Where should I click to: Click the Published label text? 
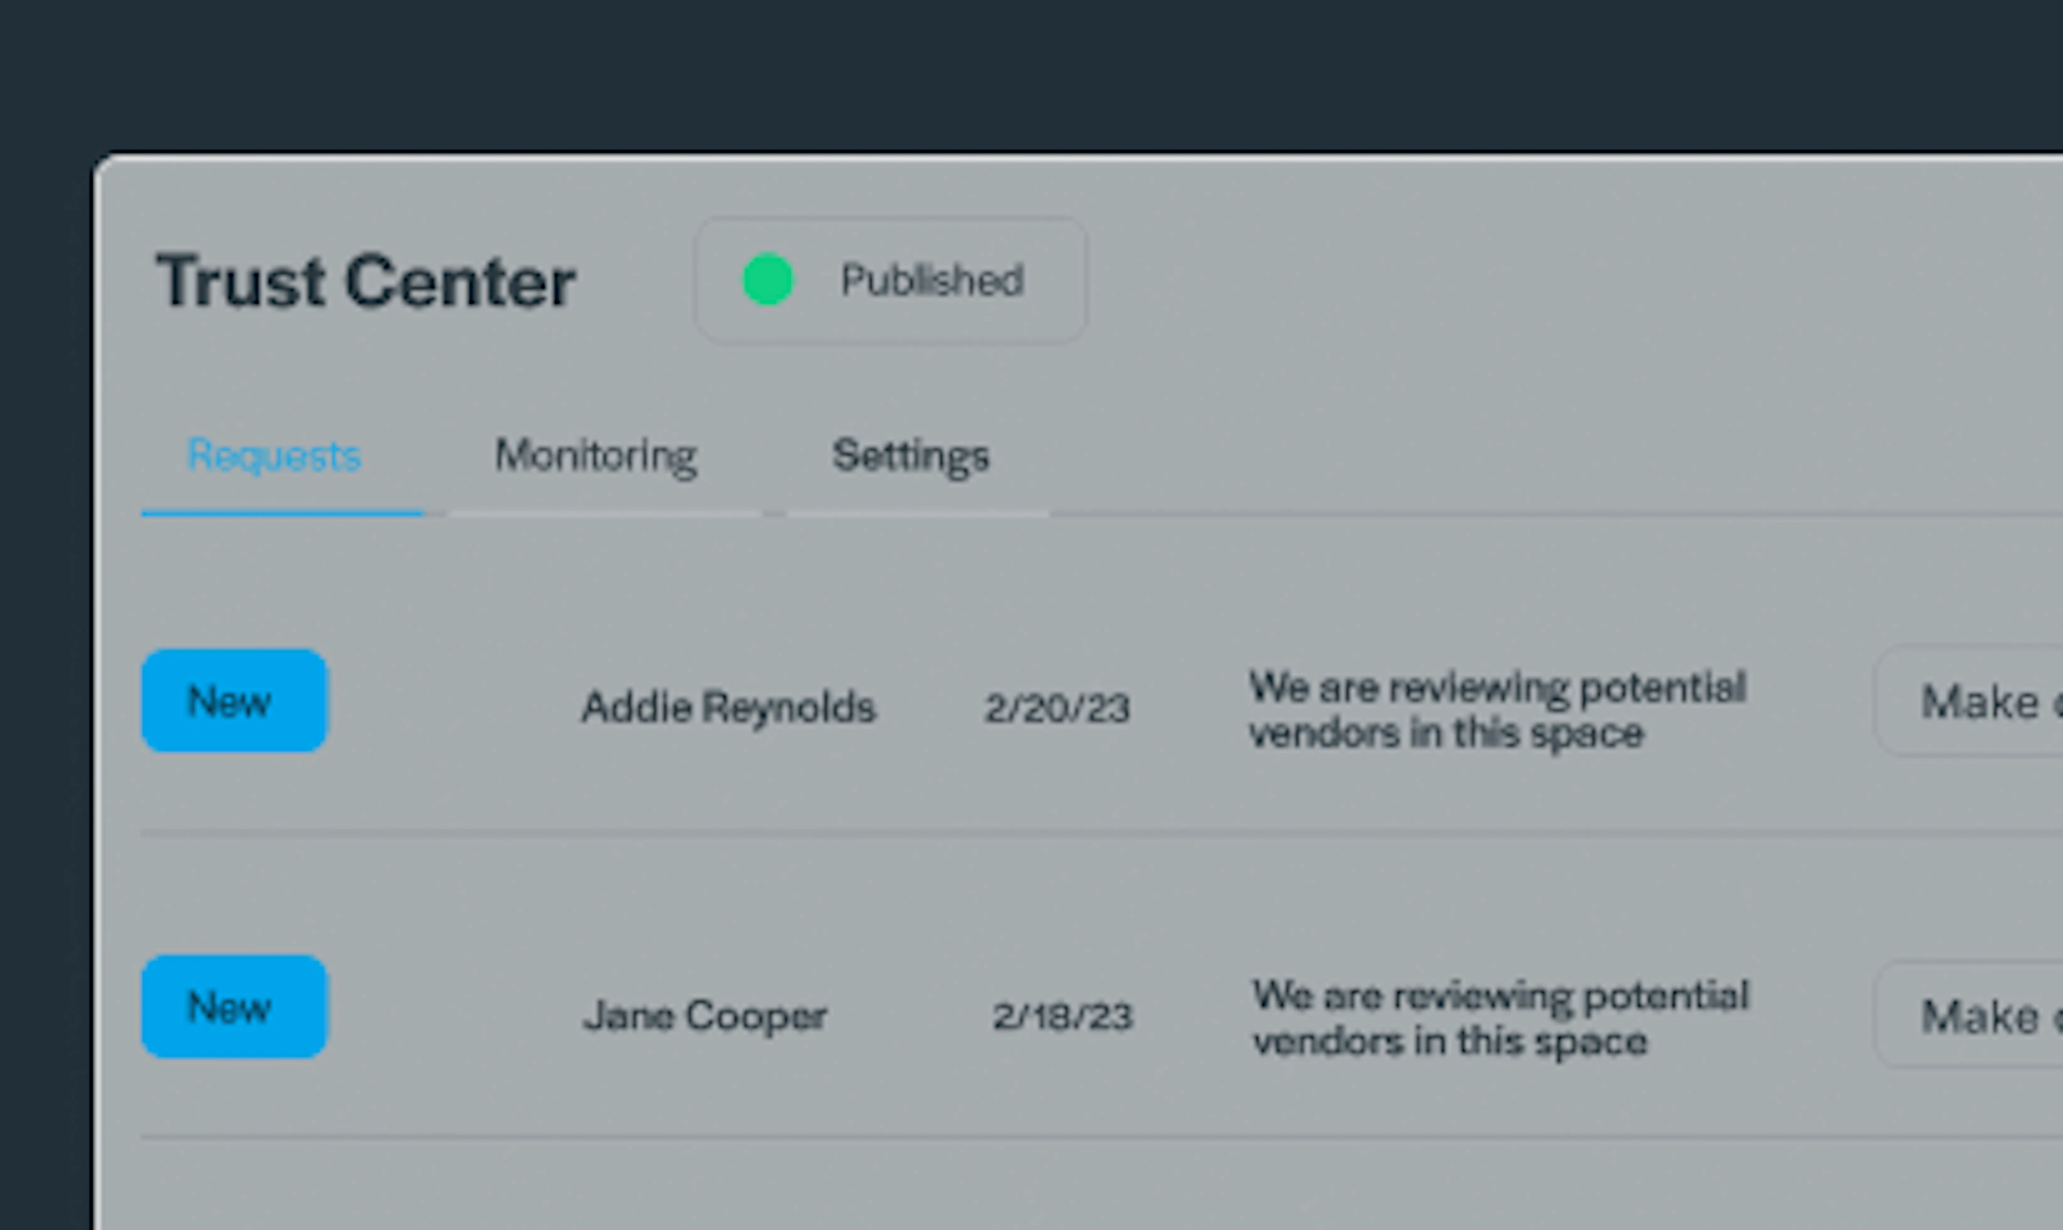pos(932,280)
